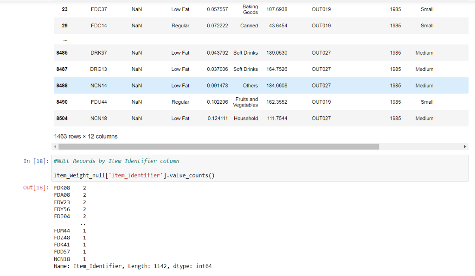Screen dimensions: 475x276
Task: Click the horizontal scrollbar right arrow
Action: tap(465, 147)
